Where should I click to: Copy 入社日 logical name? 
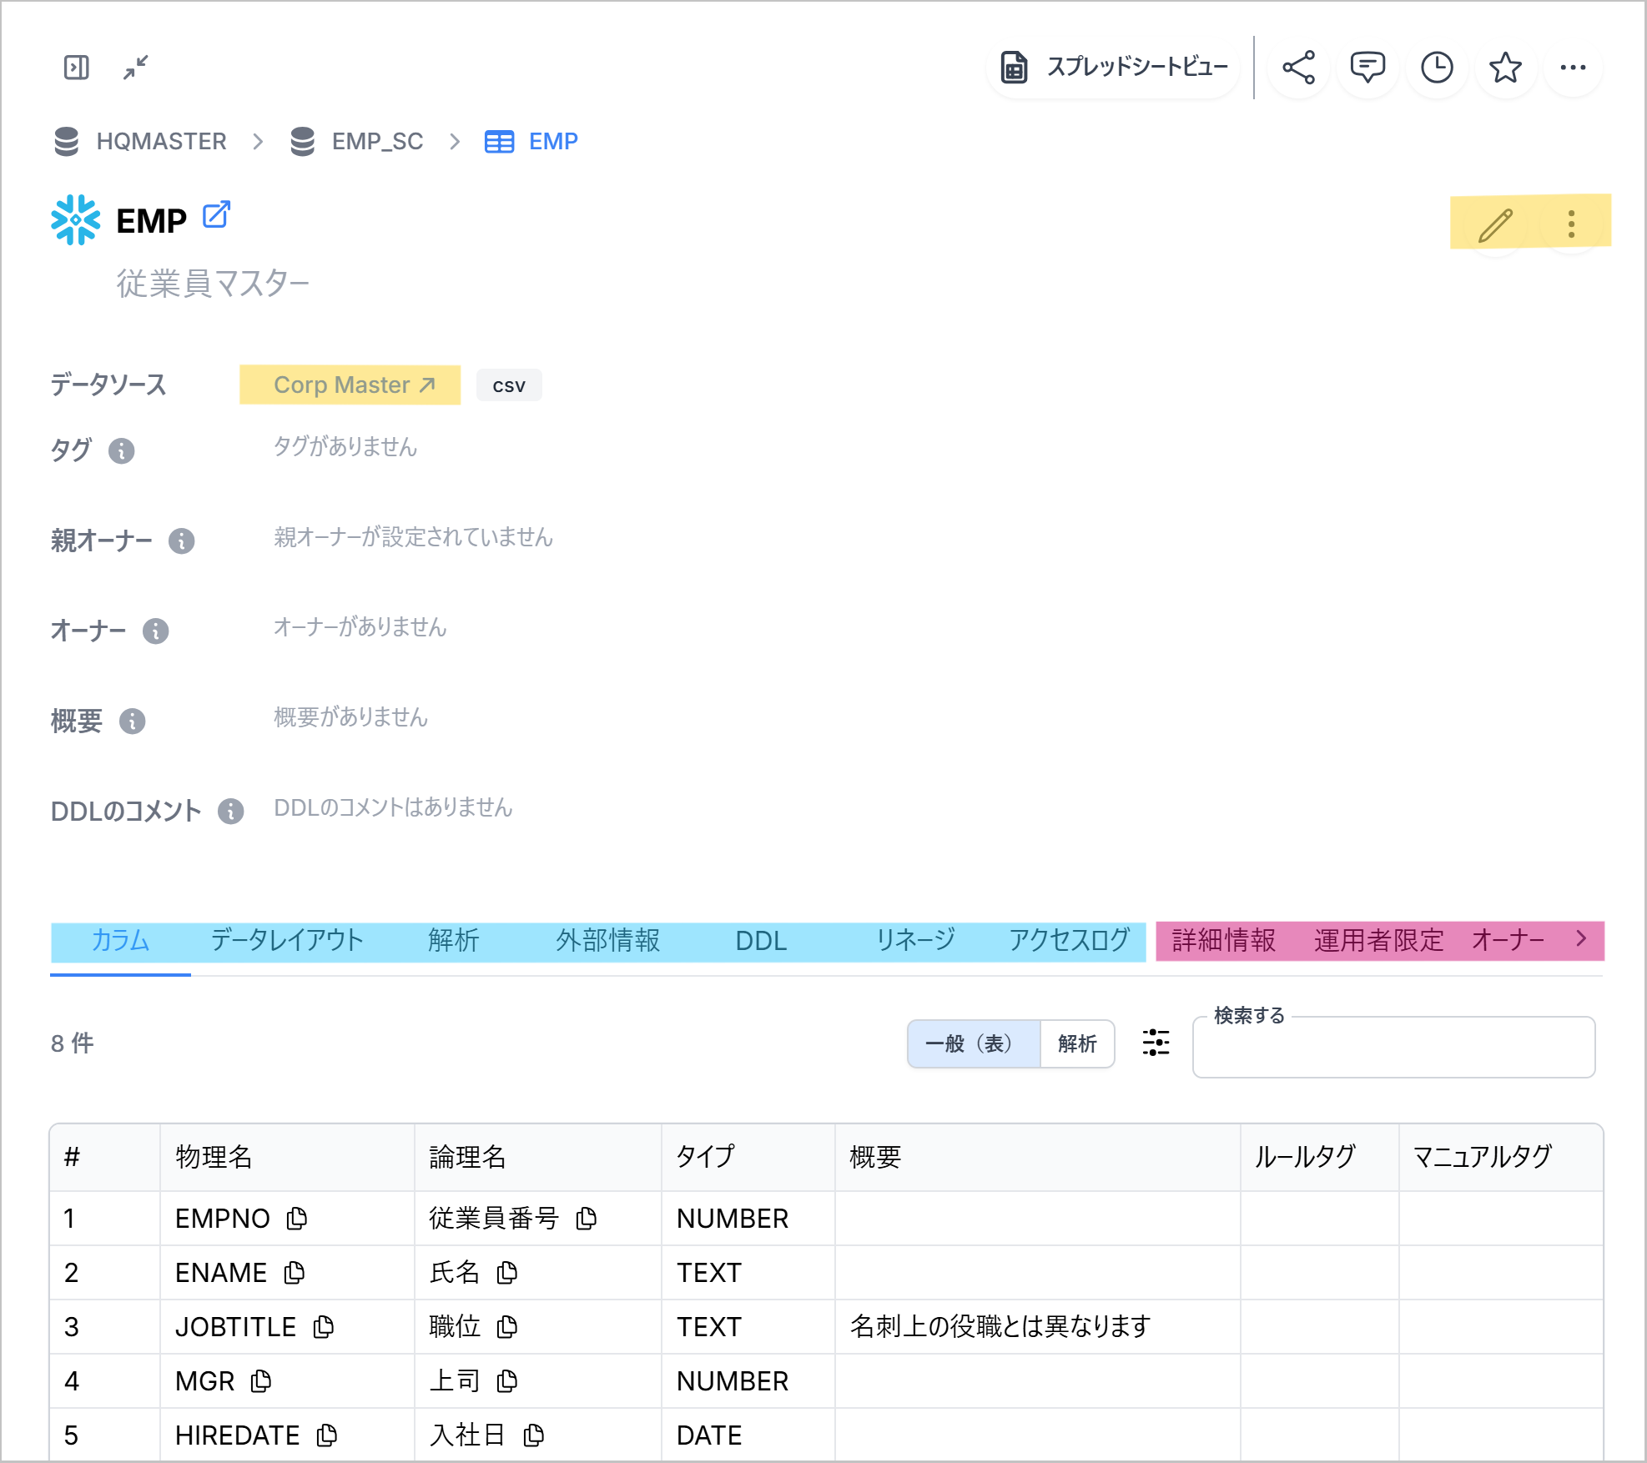(534, 1436)
